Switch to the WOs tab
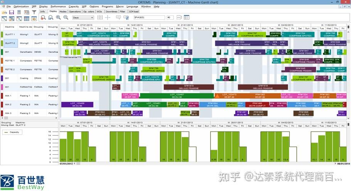The width and height of the screenshot is (351, 191). coord(100,12)
